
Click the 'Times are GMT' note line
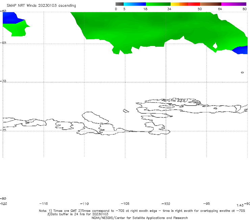point(142,211)
